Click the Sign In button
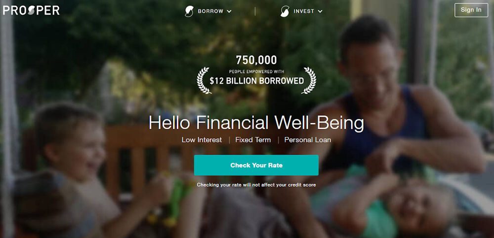Image resolution: width=494 pixels, height=238 pixels. point(471,10)
